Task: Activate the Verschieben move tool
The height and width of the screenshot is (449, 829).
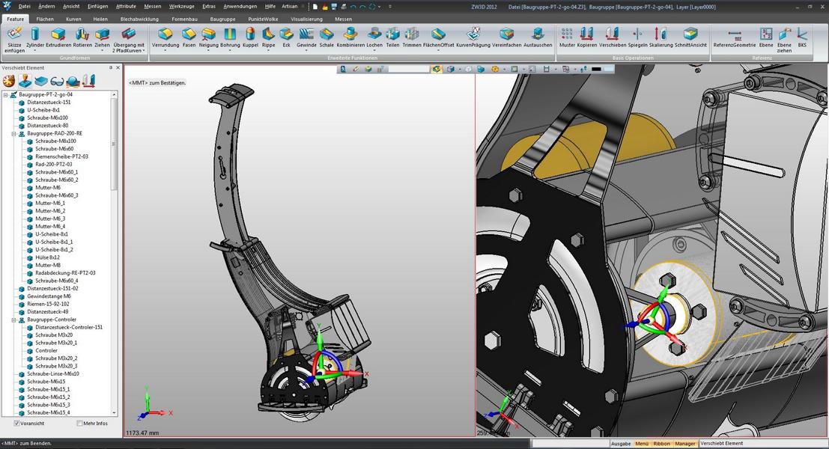Action: point(613,37)
